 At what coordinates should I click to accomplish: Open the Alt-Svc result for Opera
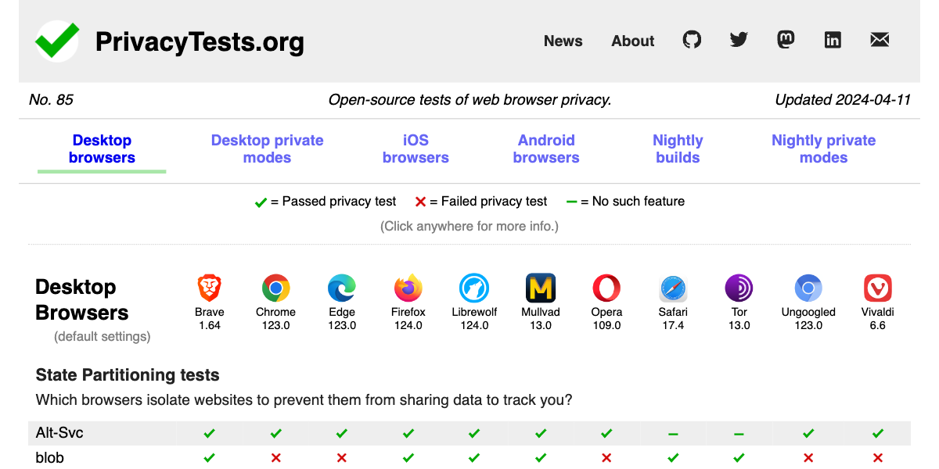click(x=606, y=433)
